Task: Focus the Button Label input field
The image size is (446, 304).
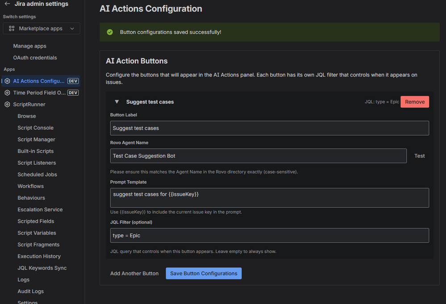Action: tap(269, 128)
